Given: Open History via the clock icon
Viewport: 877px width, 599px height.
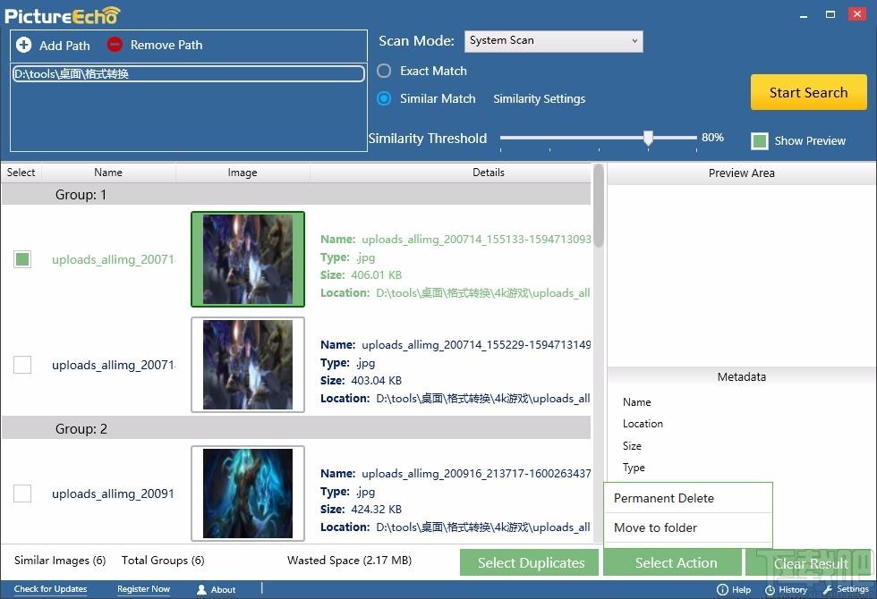Looking at the screenshot, I should (770, 590).
